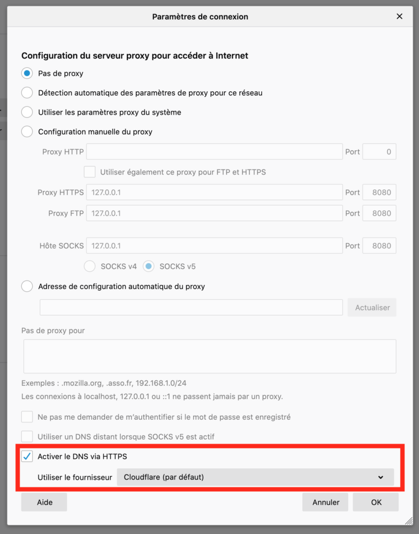Screen dimensions: 419x534
Task: Select "Utiliser les paramètres proxy du système"
Action: tap(27, 112)
